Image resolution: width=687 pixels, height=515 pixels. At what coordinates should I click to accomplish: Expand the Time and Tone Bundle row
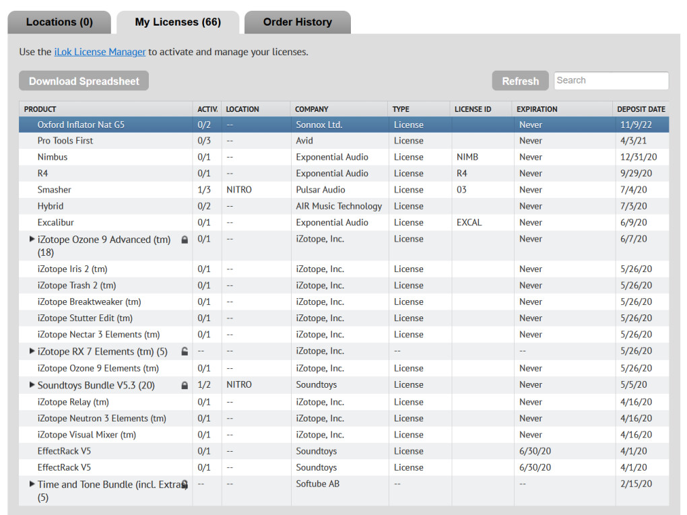32,484
